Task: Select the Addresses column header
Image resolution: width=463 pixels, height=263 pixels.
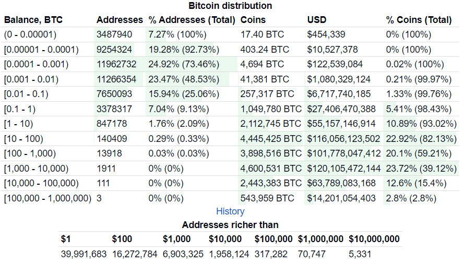Action: [120, 20]
